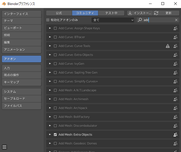181x152 pixels.
Task: Enable the IvyGen add-on checkbox
Action: coord(55,64)
